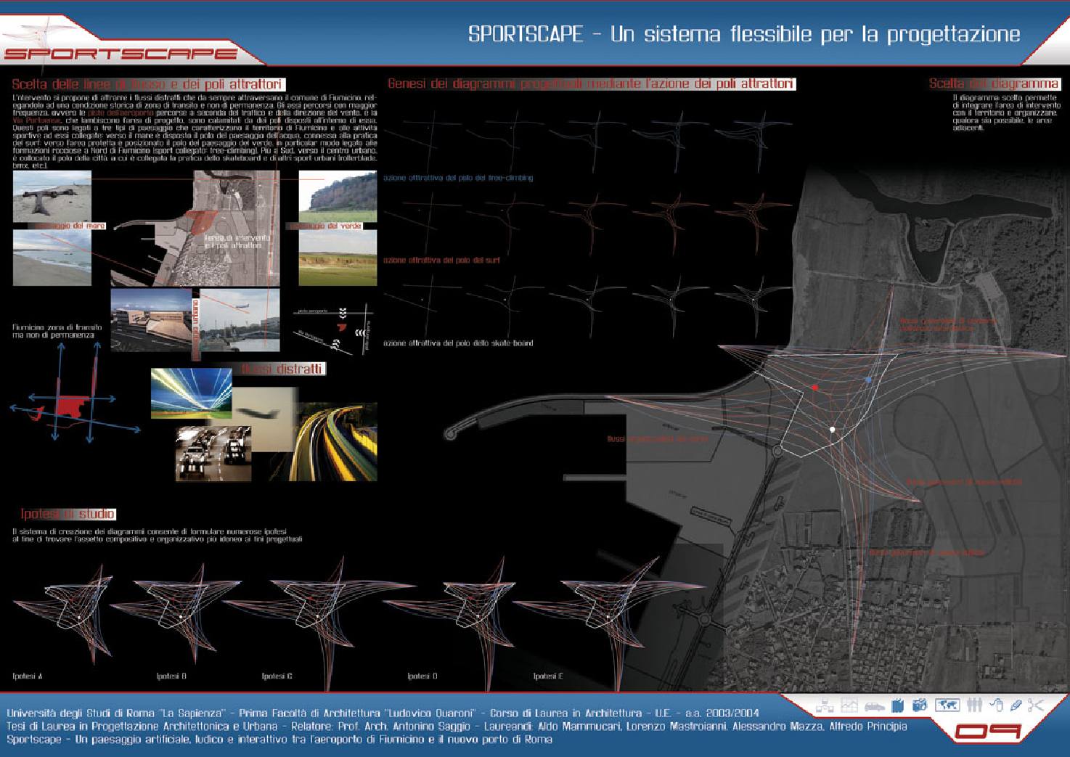Select the world map icon
Viewport: 1070px width, 757px height.
(947, 705)
